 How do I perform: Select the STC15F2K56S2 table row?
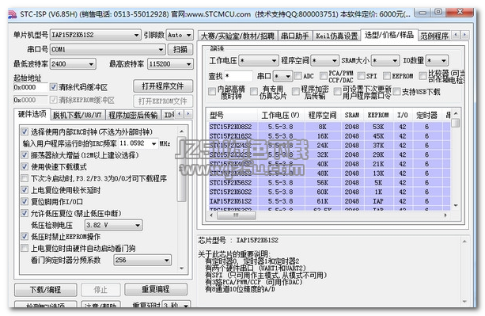329,183
